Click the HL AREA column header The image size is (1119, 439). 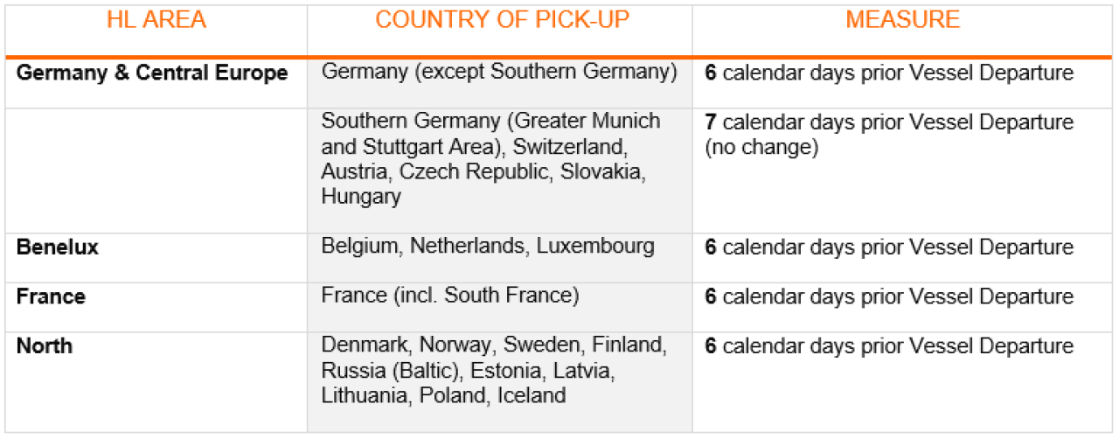156,20
